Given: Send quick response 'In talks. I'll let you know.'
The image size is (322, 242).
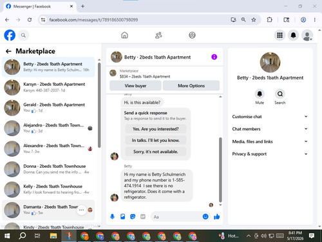Looking at the screenshot, I should click(156, 140).
